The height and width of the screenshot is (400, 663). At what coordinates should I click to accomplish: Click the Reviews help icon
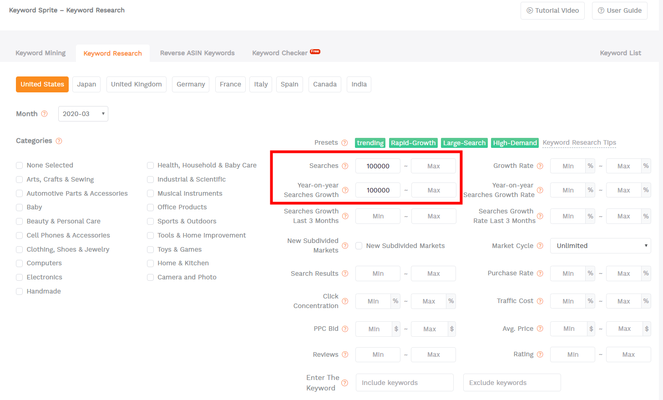pyautogui.click(x=345, y=354)
